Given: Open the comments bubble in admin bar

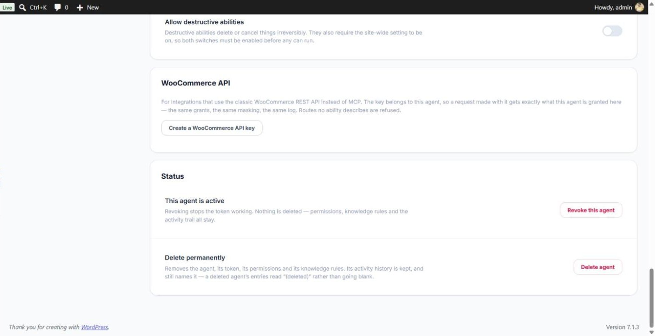Looking at the screenshot, I should pyautogui.click(x=61, y=7).
